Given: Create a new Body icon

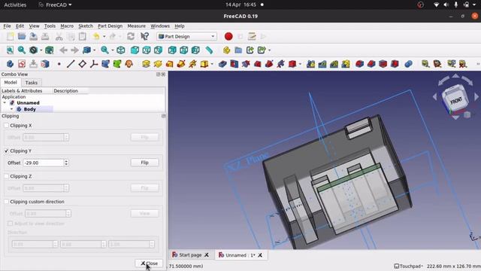Looking at the screenshot, I should click(10, 64).
